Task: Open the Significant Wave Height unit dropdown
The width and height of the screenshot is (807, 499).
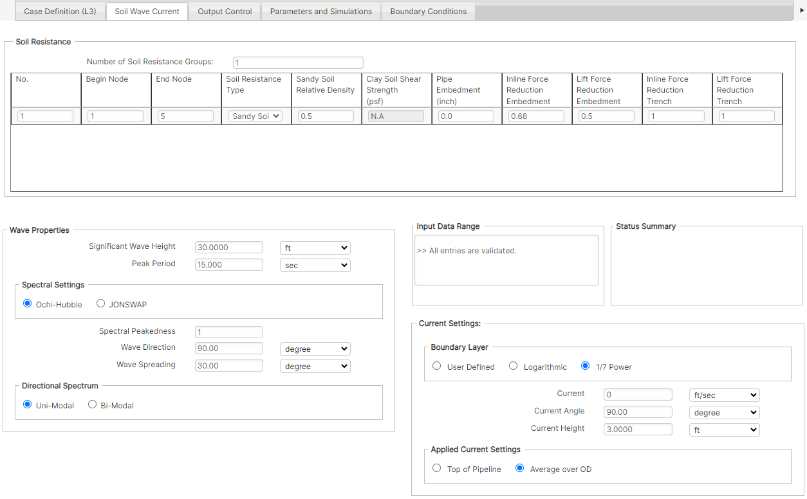Action: point(315,248)
